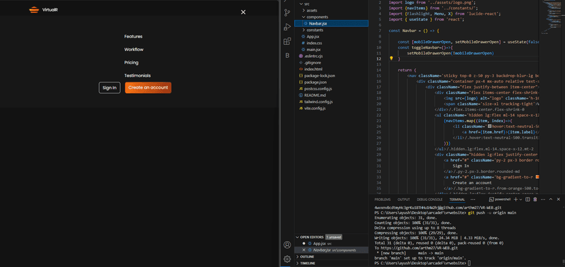Open the Run and Debug view
Screen dimensions: 565x267
[287, 27]
